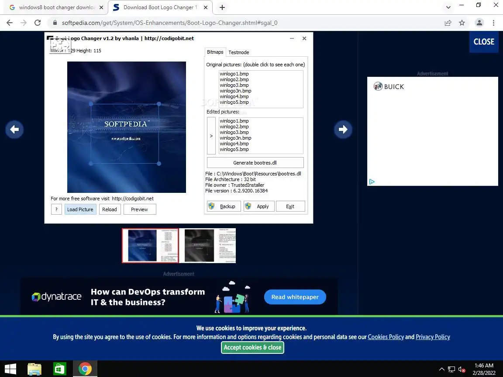Click the Reload button in screenshot
Image resolution: width=503 pixels, height=377 pixels.
pyautogui.click(x=110, y=209)
